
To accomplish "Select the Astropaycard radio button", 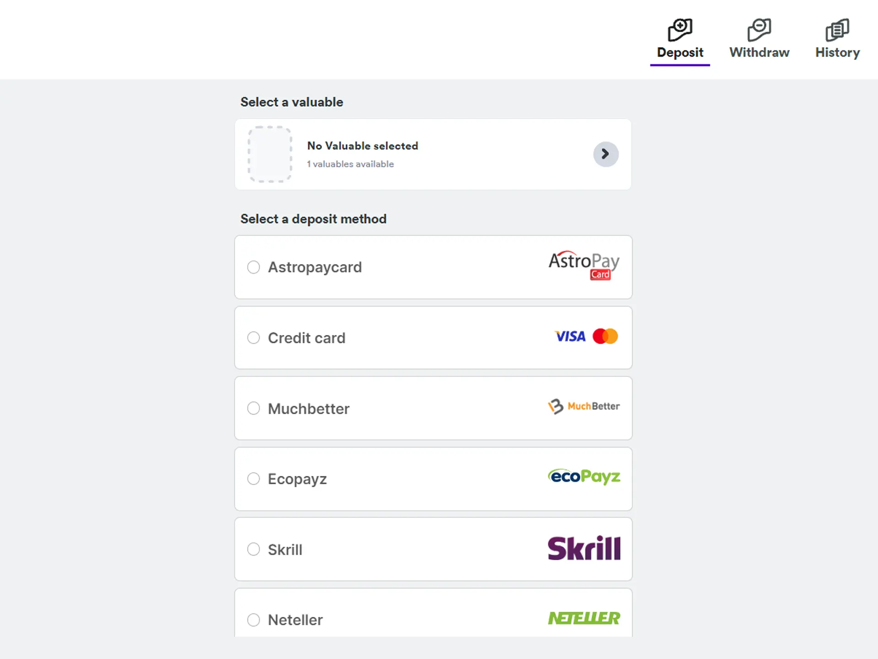I will click(253, 266).
